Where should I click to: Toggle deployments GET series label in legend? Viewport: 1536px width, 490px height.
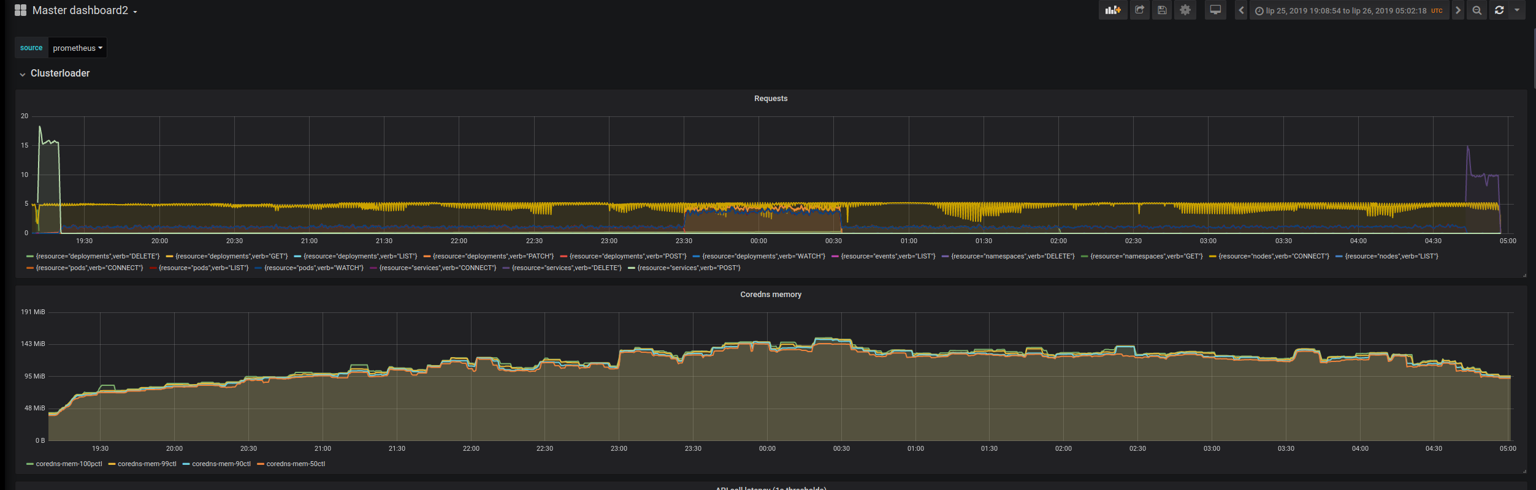(231, 256)
